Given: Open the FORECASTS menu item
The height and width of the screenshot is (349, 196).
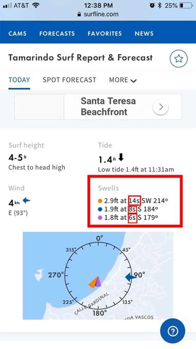Looking at the screenshot, I should (x=57, y=34).
